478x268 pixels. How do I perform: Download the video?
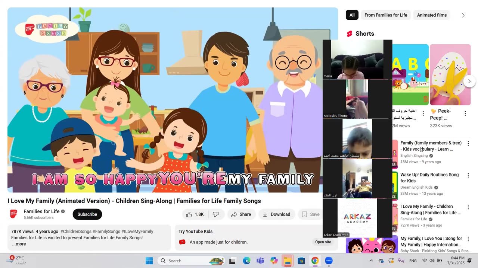[276, 214]
